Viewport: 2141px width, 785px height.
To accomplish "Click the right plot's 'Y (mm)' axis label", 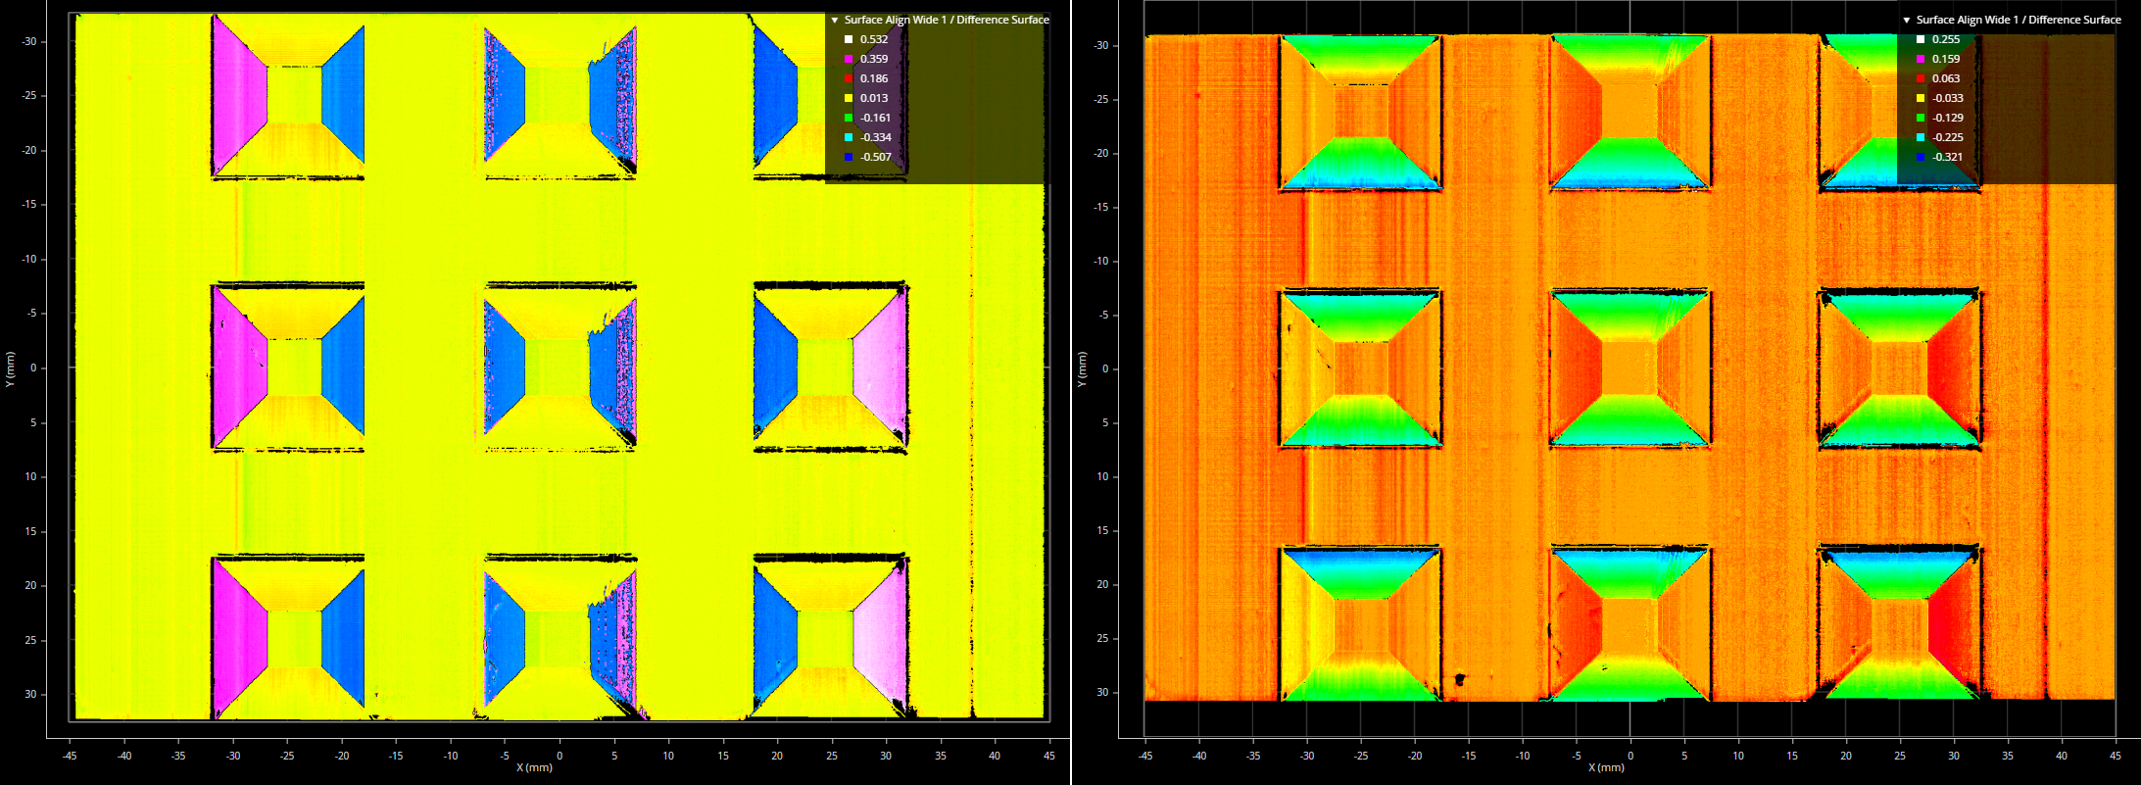I will 1082,369.
